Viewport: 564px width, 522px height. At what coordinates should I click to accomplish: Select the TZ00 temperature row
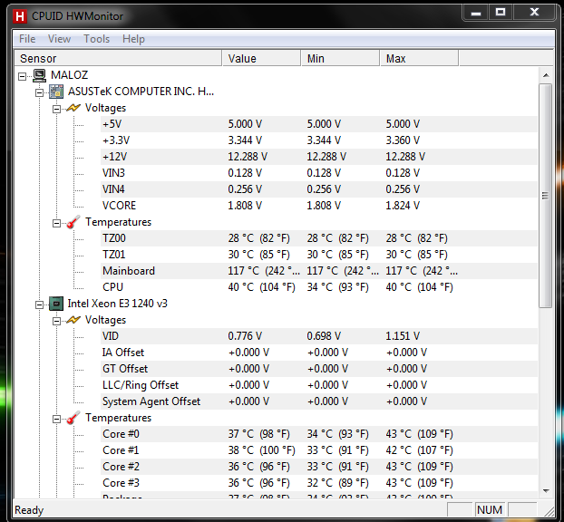point(319,238)
